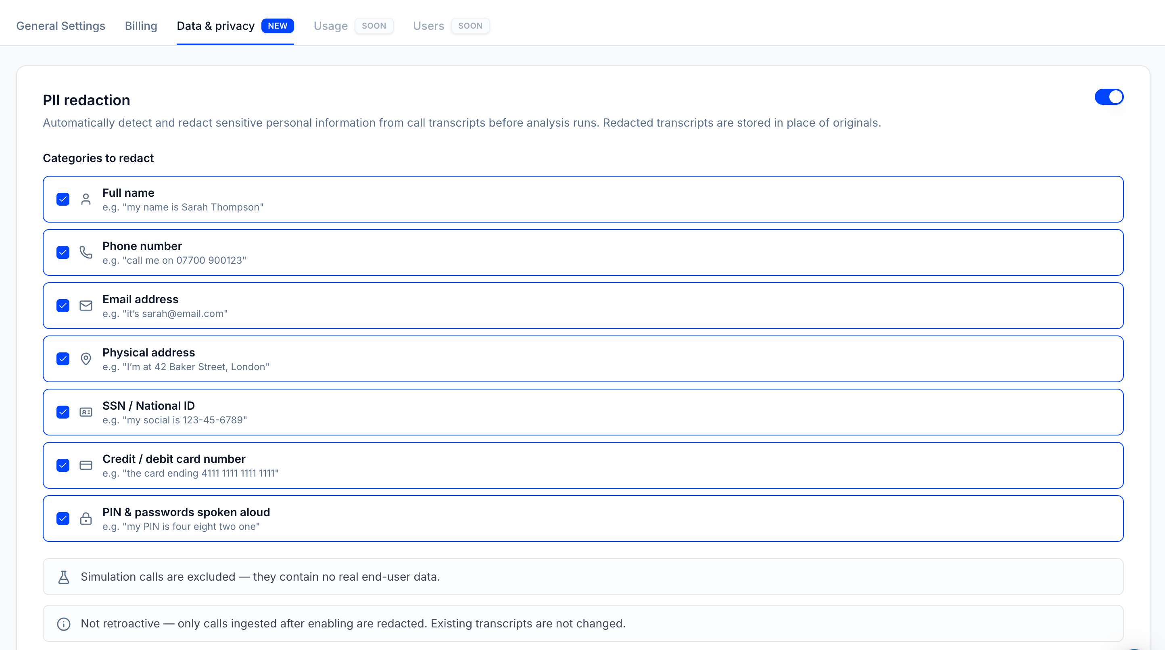Click the SSN / National ID title
The image size is (1165, 650).
(x=149, y=406)
